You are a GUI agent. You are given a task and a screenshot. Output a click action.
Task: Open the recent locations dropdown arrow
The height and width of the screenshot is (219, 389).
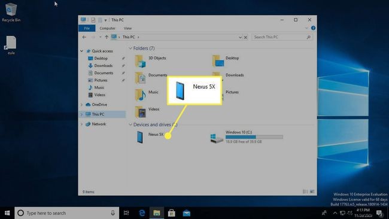(100, 37)
